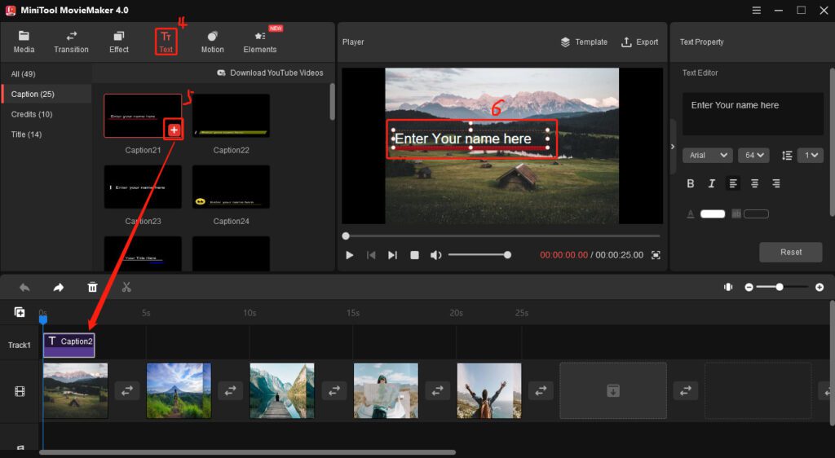Zoom in the timeline with plus icon
The image size is (835, 458).
(x=820, y=287)
